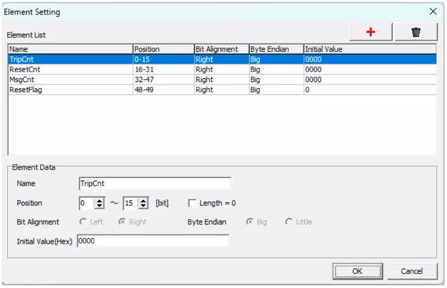Choose Big byte endian radio button

pyautogui.click(x=250, y=222)
